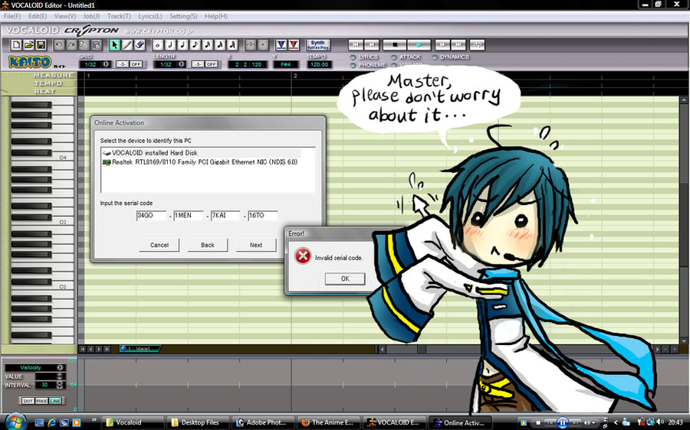Select DOT drawing mode
690x430 pixels.
pos(28,401)
